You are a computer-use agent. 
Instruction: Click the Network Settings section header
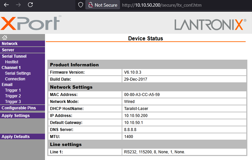[71, 87]
